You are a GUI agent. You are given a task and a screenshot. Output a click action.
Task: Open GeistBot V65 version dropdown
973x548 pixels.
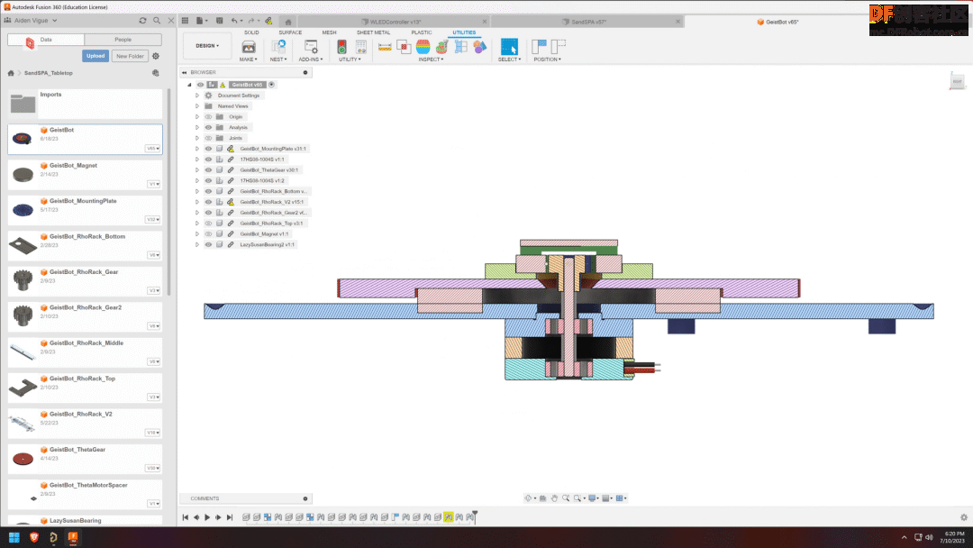coord(152,149)
